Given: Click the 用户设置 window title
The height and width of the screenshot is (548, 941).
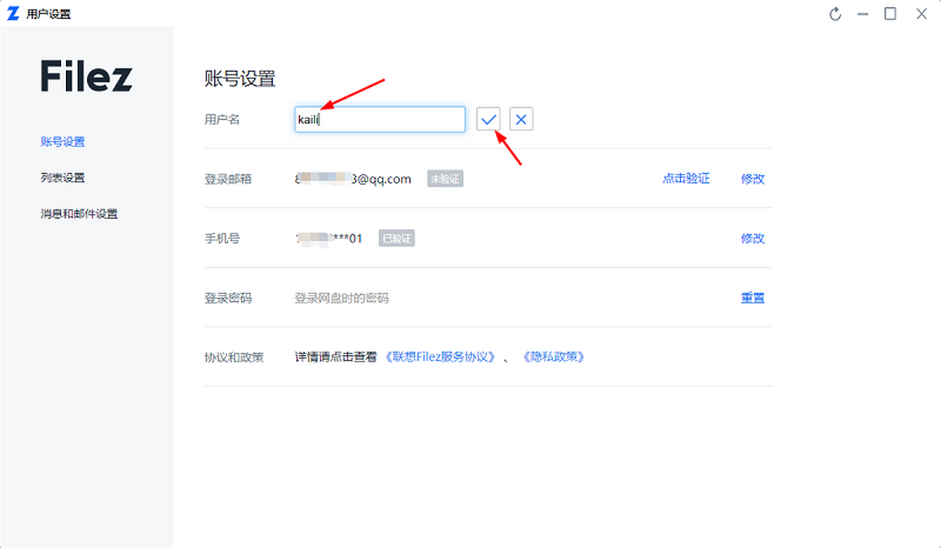Looking at the screenshot, I should 49,14.
